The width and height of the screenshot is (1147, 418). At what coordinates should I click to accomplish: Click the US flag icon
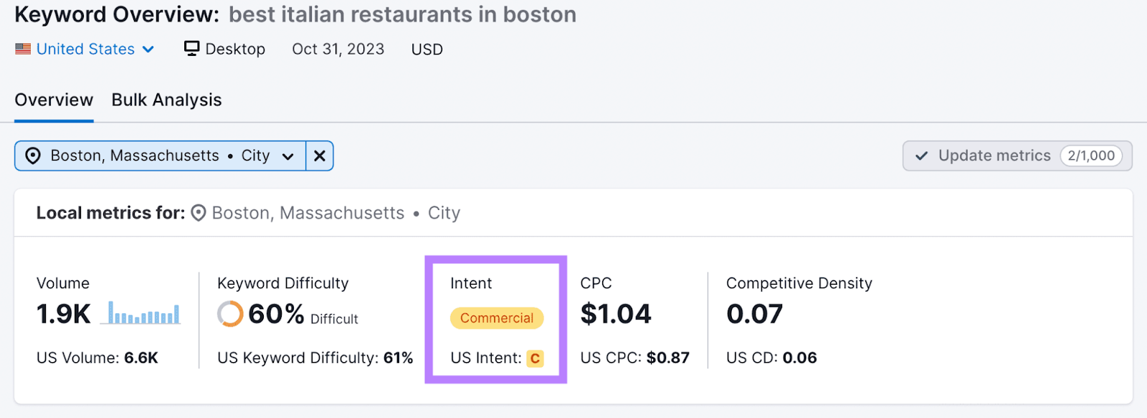point(22,48)
